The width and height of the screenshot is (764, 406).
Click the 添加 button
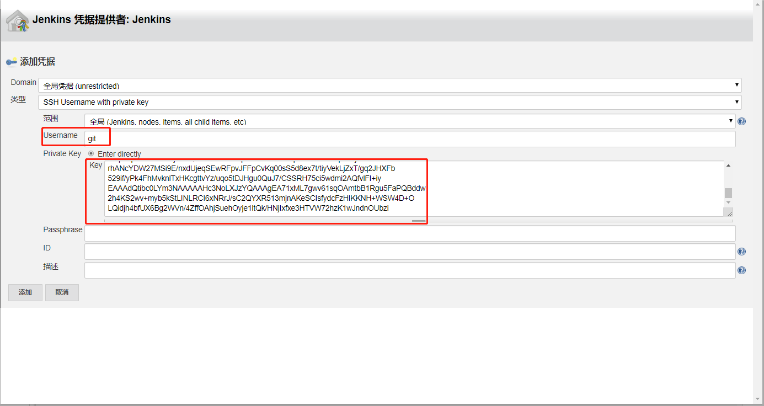25,292
